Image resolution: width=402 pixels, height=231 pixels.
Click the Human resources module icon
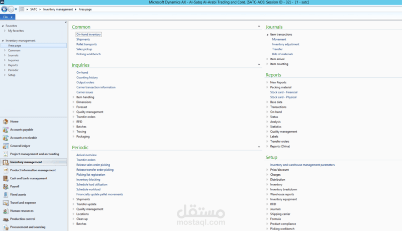click(x=6, y=211)
